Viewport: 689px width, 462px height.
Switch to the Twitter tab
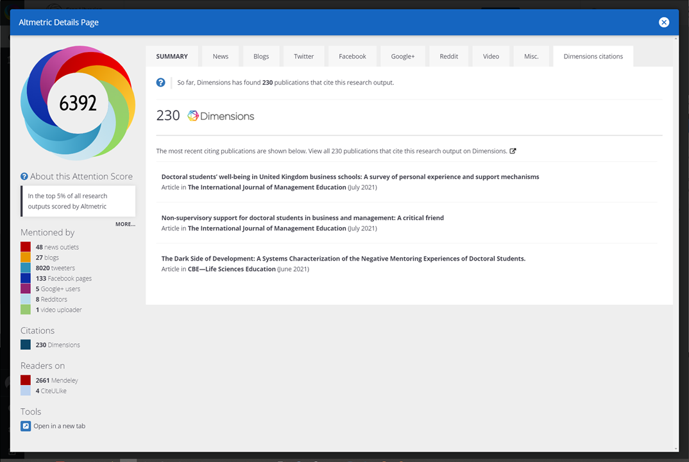tap(303, 56)
